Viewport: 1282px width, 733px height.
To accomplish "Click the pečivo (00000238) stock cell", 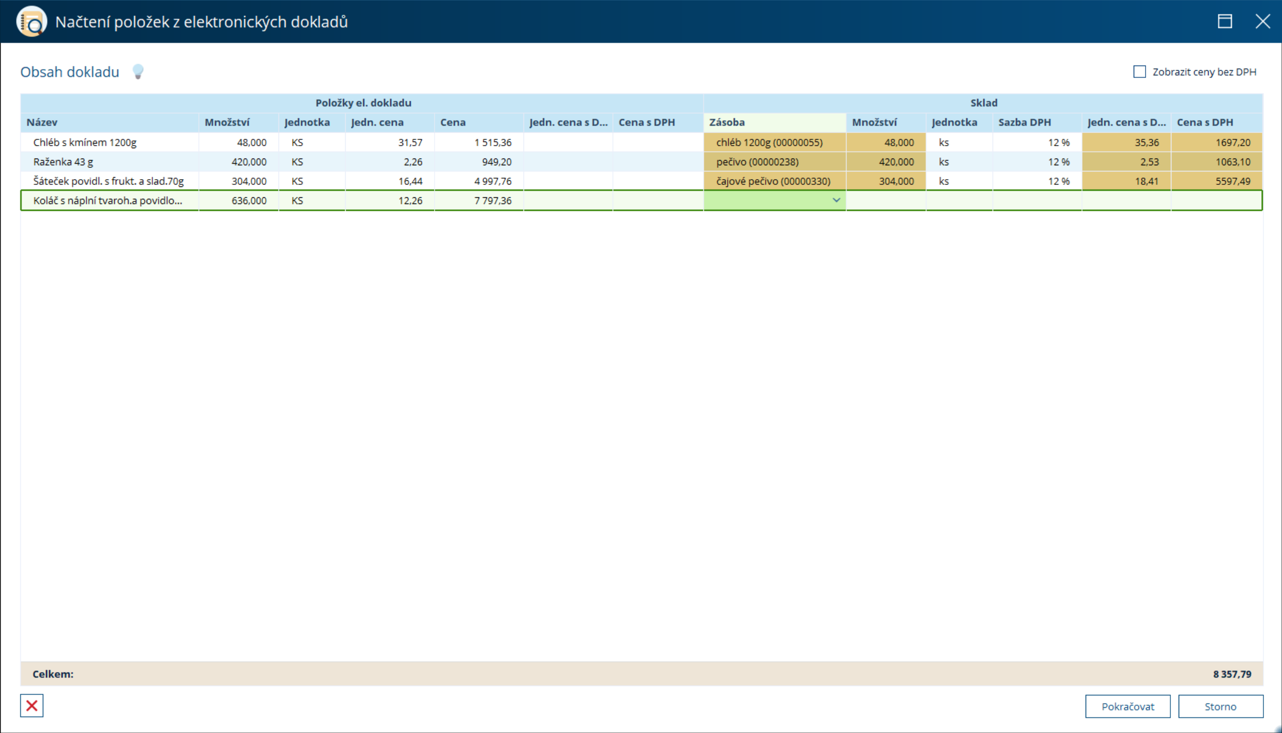I will click(757, 162).
